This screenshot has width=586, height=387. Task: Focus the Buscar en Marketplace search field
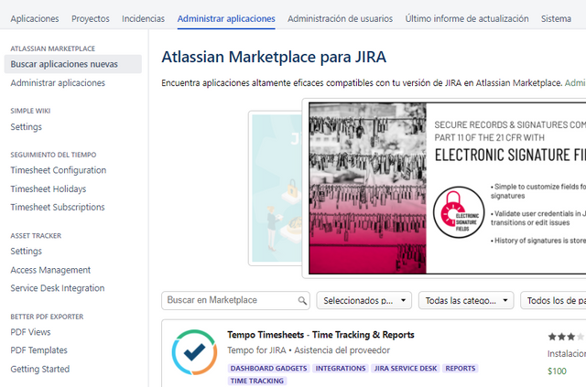[x=235, y=300]
